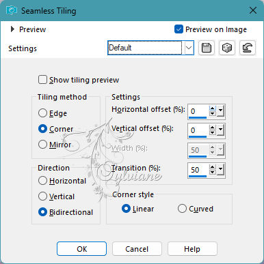Viewport: 264px width, 264px height.
Task: Confirm with the OK button
Action: pos(81,249)
